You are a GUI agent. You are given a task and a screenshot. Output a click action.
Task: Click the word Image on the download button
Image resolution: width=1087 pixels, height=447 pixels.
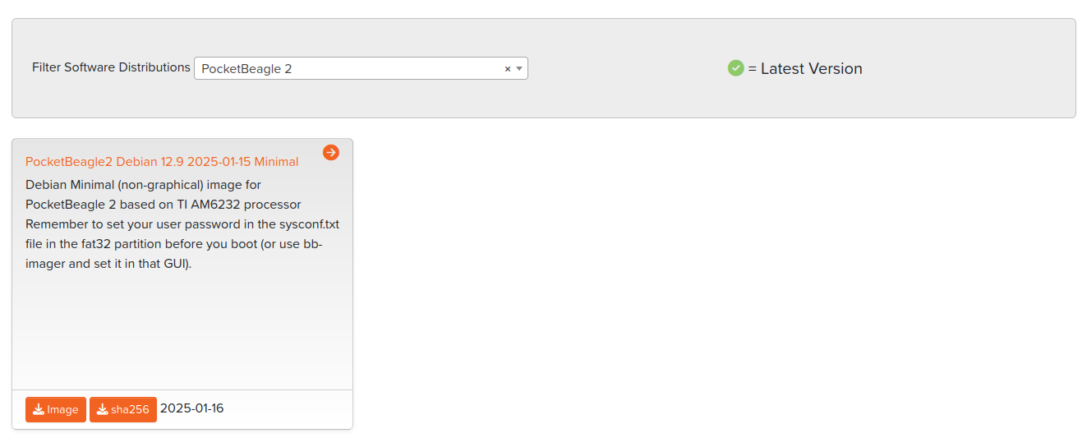[62, 410]
